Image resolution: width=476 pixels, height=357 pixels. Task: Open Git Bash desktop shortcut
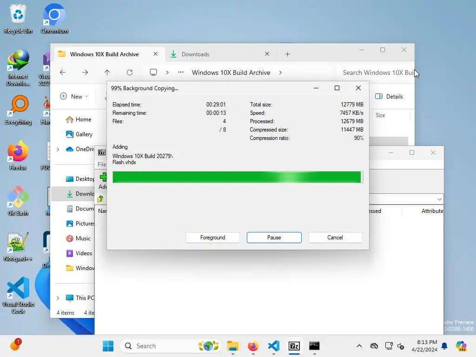(x=18, y=201)
